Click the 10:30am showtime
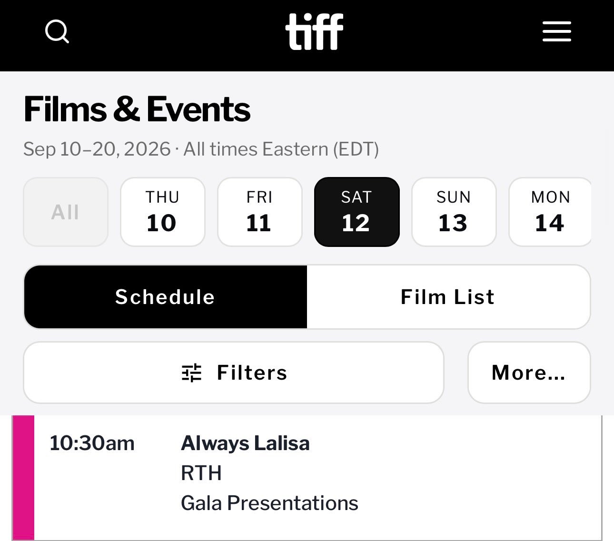The image size is (614, 541). [92, 443]
